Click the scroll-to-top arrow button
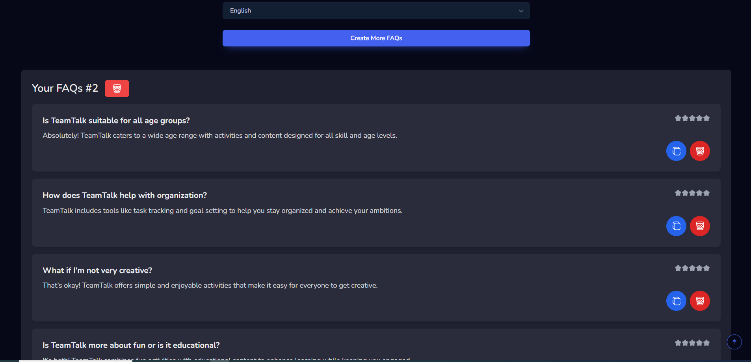The height and width of the screenshot is (362, 751). [x=734, y=342]
